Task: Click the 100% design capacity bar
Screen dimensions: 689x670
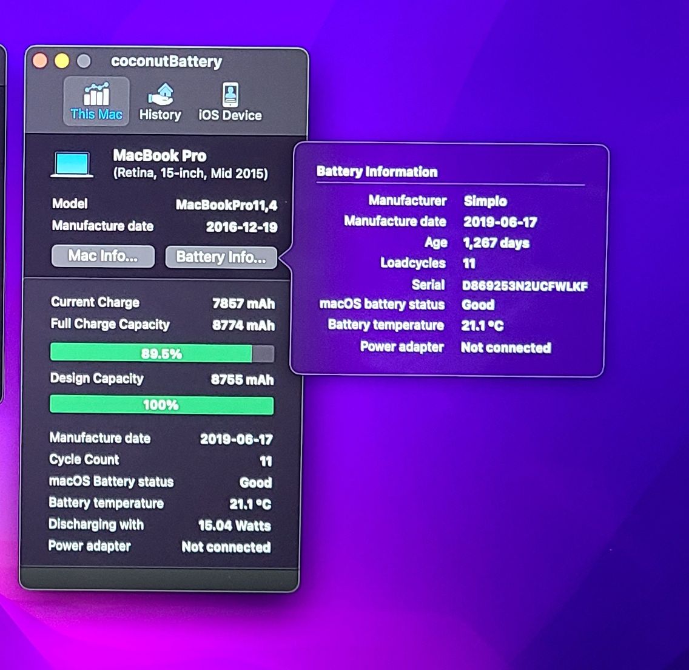Action: pos(162,405)
